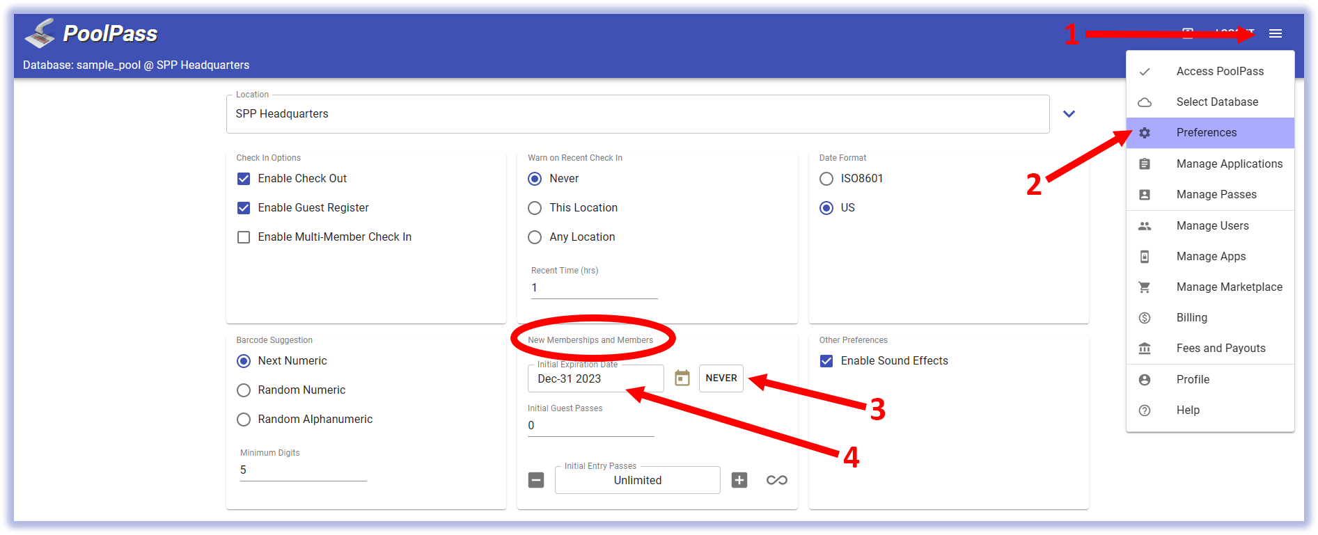Click the "Barcode Suggestion" heading
This screenshot has width=1318, height=535.
coord(274,340)
